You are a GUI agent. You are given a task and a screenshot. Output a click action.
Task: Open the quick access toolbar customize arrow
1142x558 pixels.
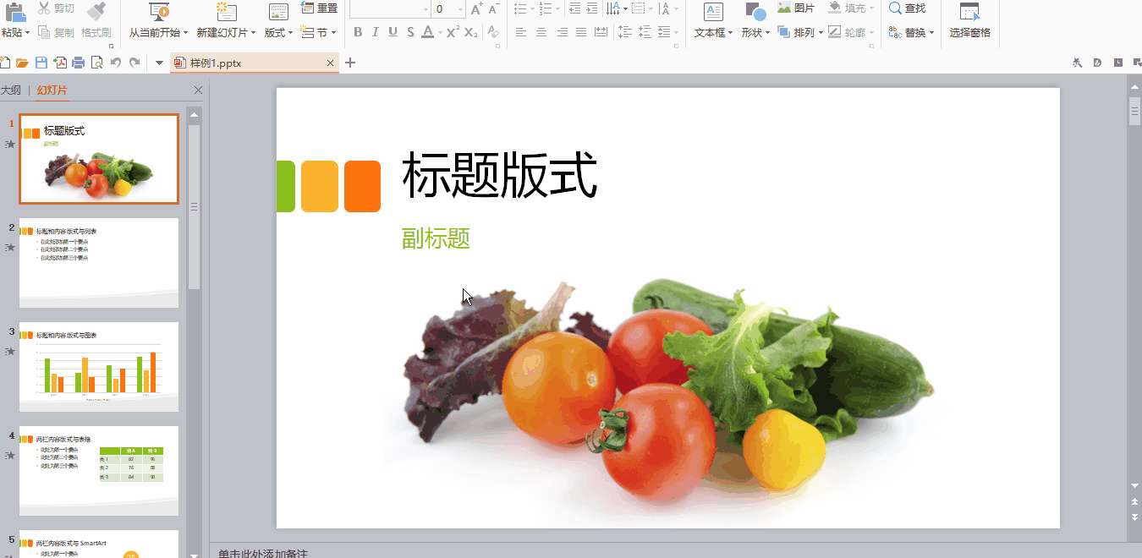pyautogui.click(x=159, y=63)
